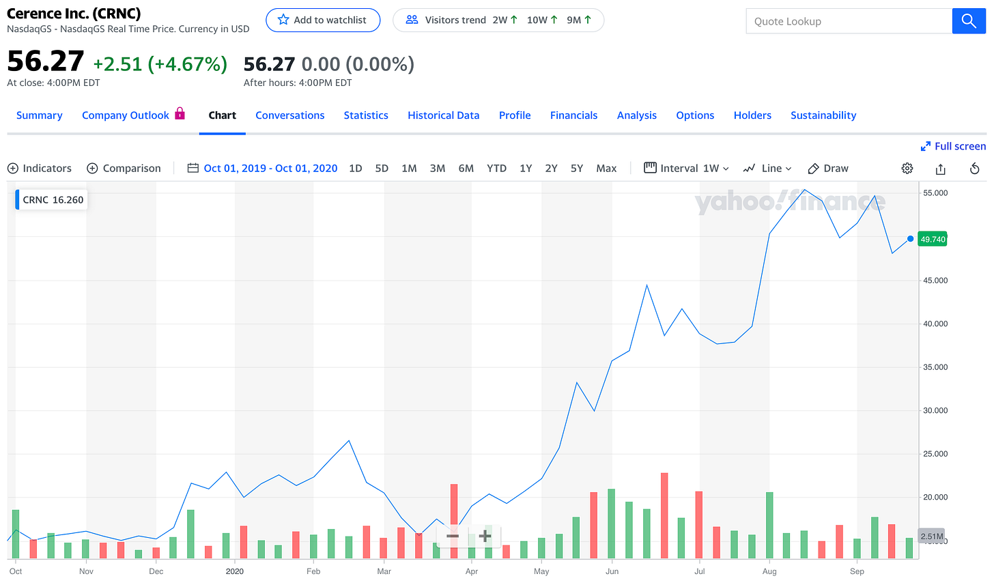The height and width of the screenshot is (587, 994).
Task: Zoom in with the plus chart button
Action: coord(485,536)
